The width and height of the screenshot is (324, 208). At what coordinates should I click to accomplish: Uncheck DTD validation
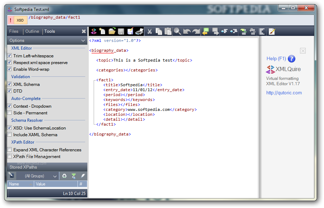tap(10, 91)
